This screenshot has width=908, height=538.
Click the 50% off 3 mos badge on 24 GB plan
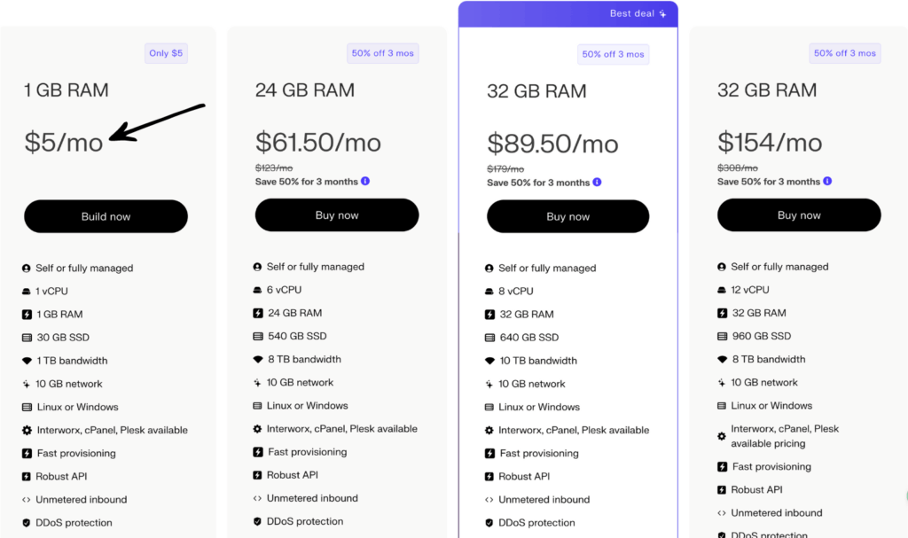click(x=382, y=53)
